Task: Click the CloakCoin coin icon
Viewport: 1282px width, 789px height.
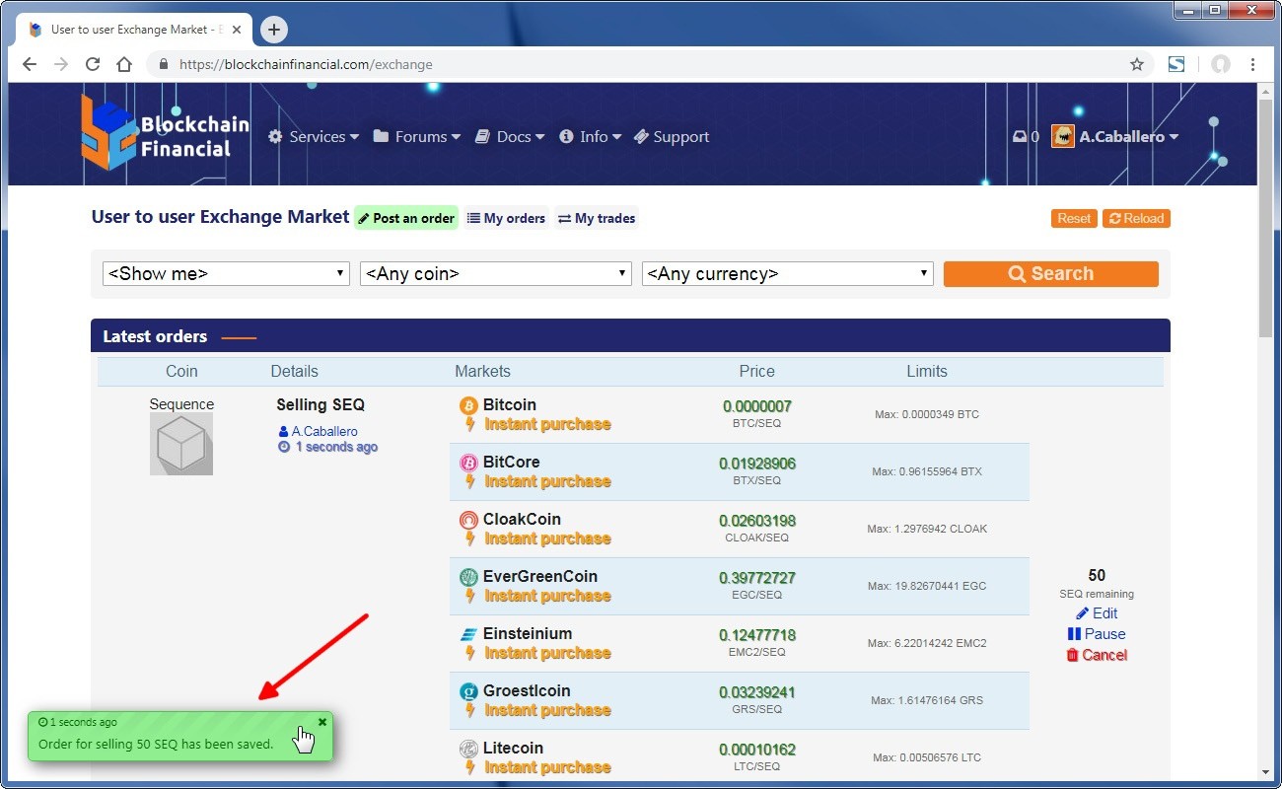Action: click(468, 520)
